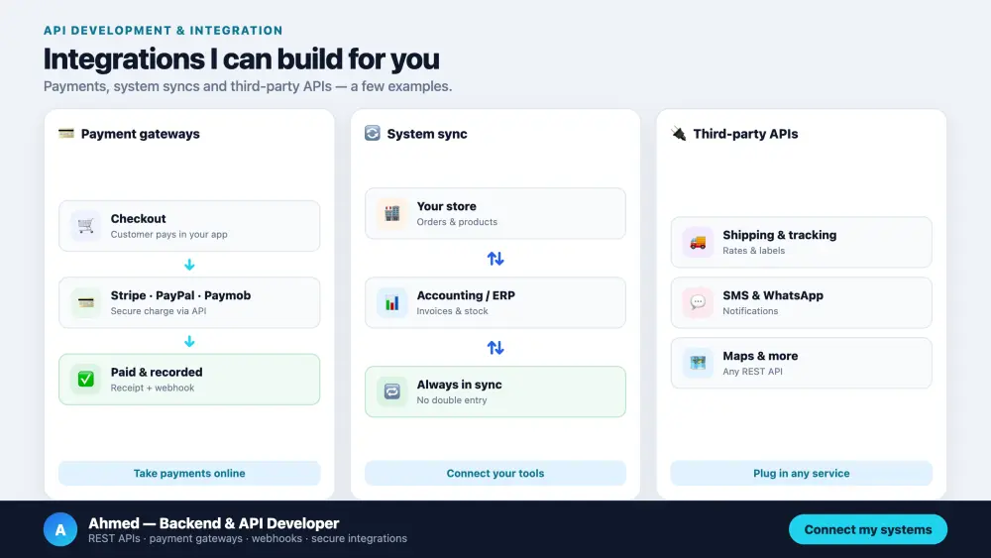Click the two-way arrows above Always in sync card
Image resolution: width=991 pixels, height=558 pixels.
[495, 348]
